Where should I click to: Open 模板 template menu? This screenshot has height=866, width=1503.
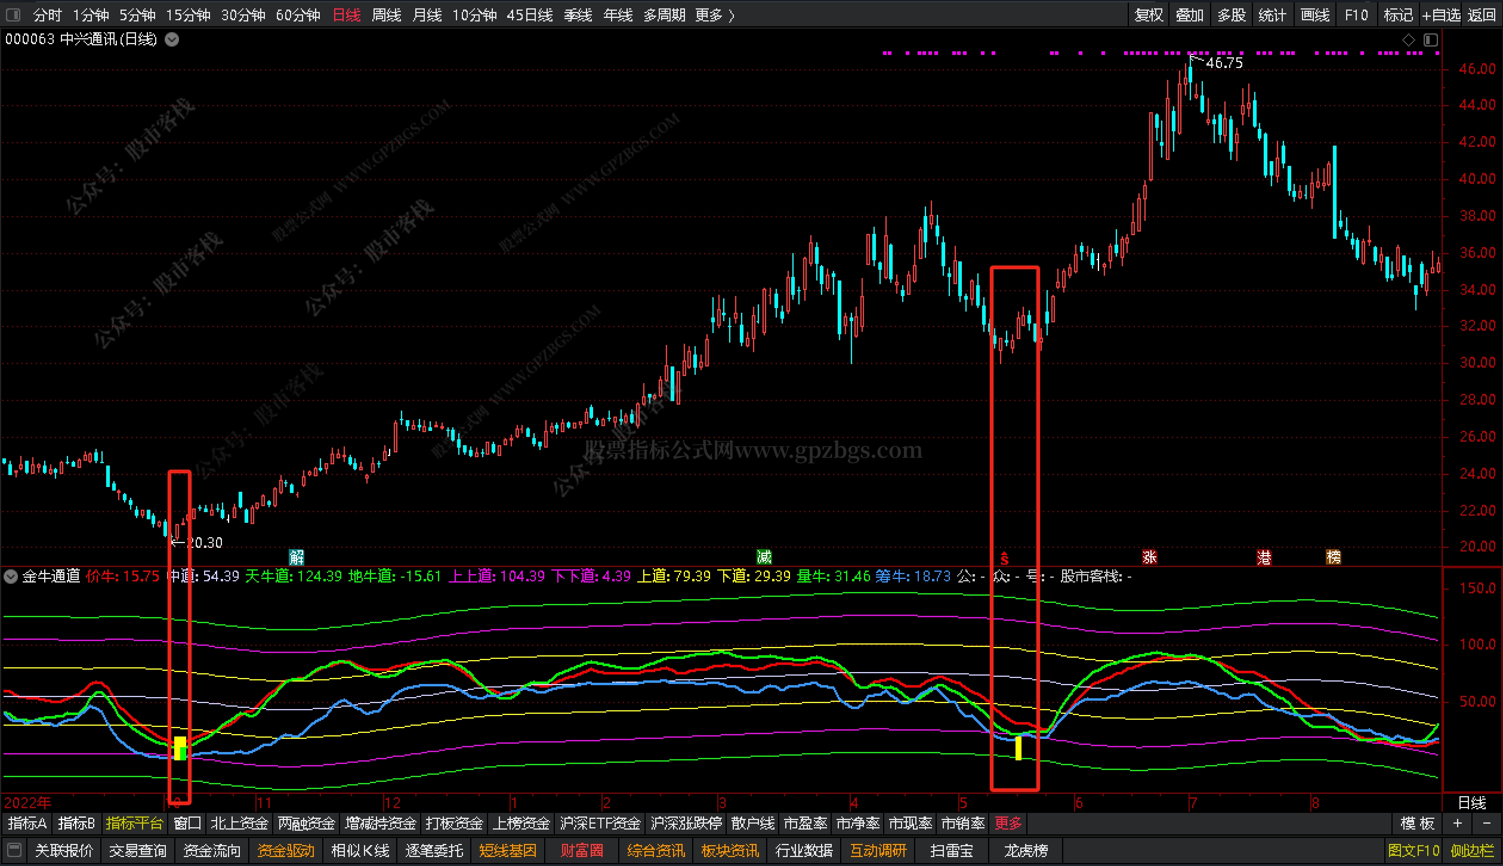point(1418,824)
